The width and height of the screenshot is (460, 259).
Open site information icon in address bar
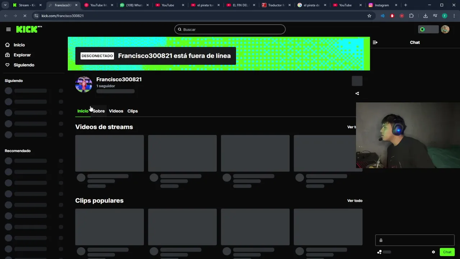click(x=36, y=16)
